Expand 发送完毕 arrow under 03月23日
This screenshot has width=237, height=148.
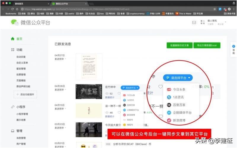65,128
